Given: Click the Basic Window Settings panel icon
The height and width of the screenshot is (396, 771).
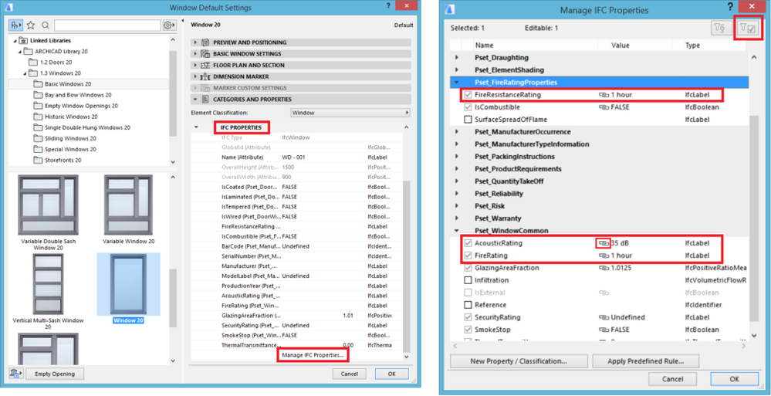Looking at the screenshot, I should click(205, 53).
